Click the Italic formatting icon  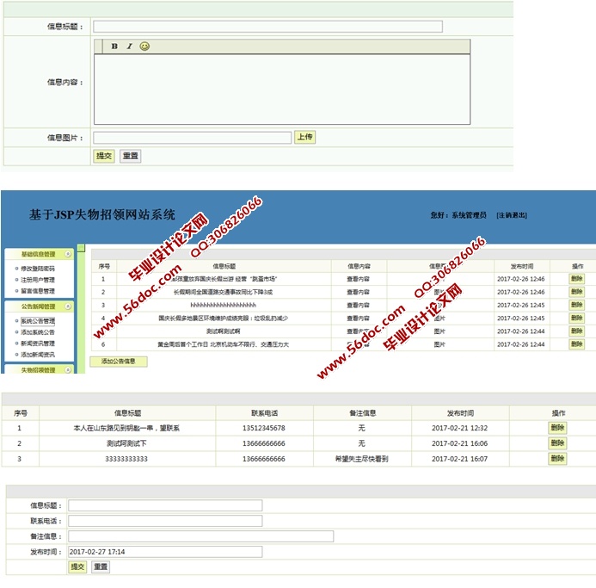coord(129,46)
